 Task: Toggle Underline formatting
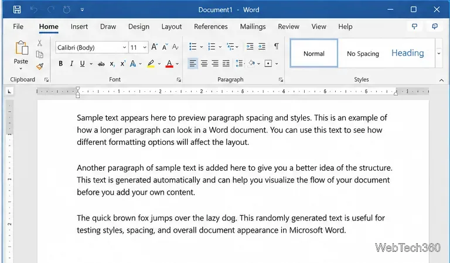83,64
